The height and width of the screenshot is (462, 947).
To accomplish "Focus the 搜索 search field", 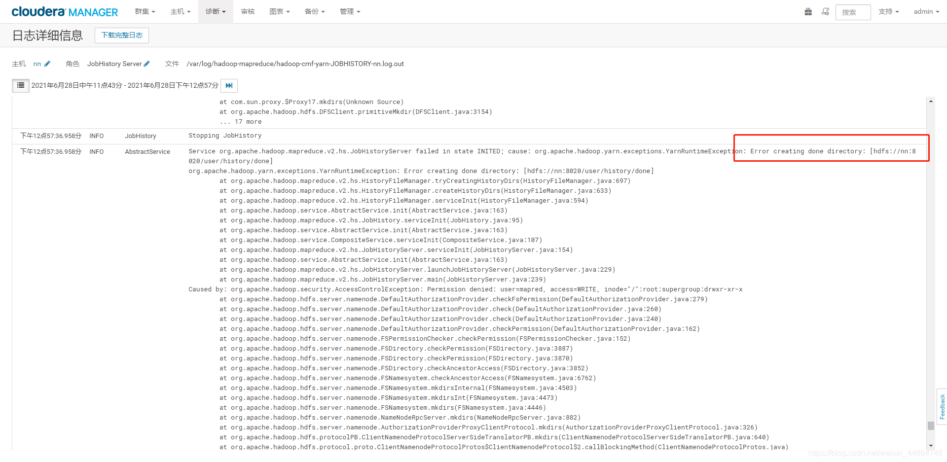I will pyautogui.click(x=853, y=12).
